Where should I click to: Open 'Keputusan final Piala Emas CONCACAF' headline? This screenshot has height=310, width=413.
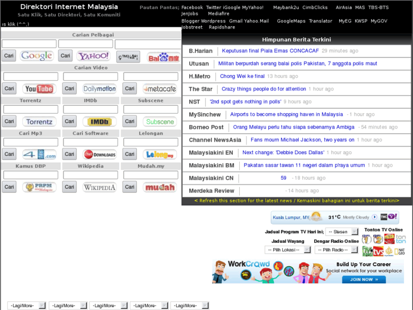click(x=270, y=51)
